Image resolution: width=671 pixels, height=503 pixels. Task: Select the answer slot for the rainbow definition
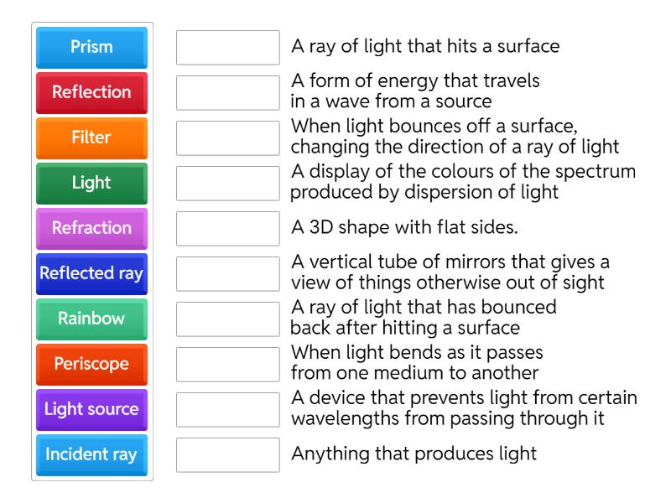[x=227, y=184]
